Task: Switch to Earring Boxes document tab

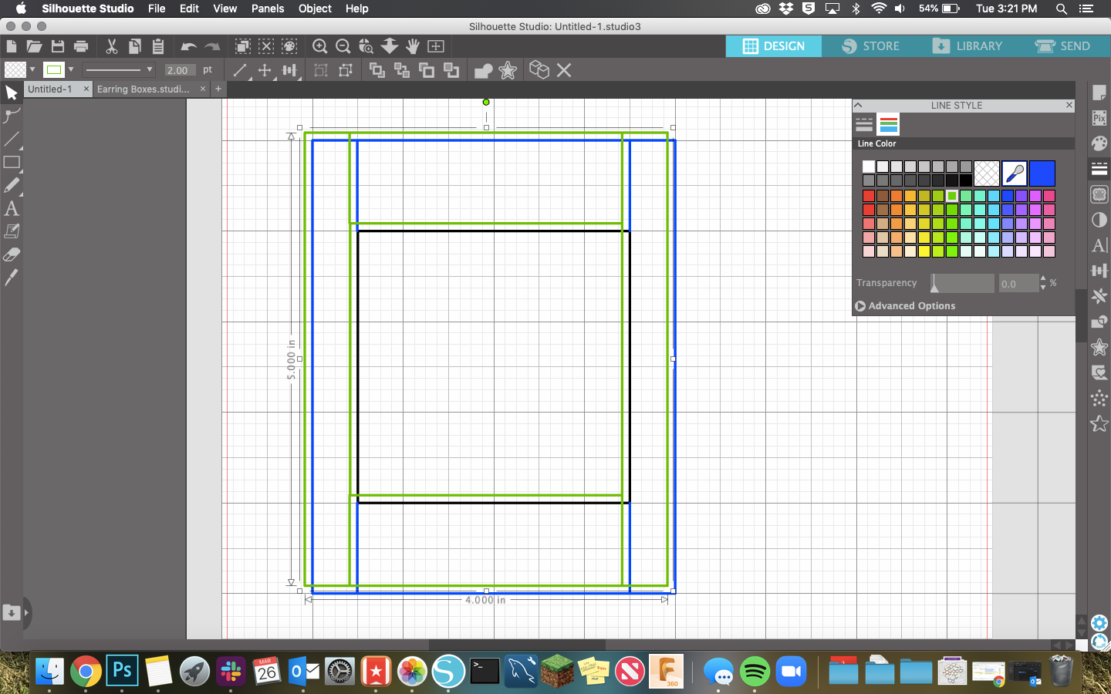Action: [x=144, y=89]
